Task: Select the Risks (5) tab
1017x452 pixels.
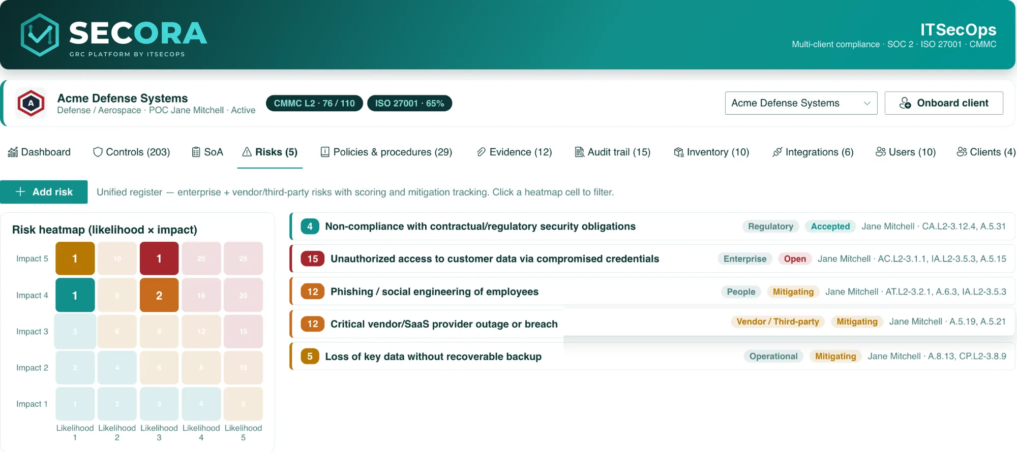Action: pyautogui.click(x=270, y=152)
